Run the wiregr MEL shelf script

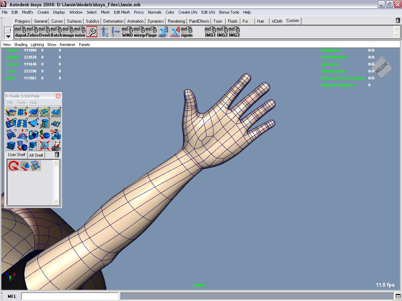click(139, 32)
